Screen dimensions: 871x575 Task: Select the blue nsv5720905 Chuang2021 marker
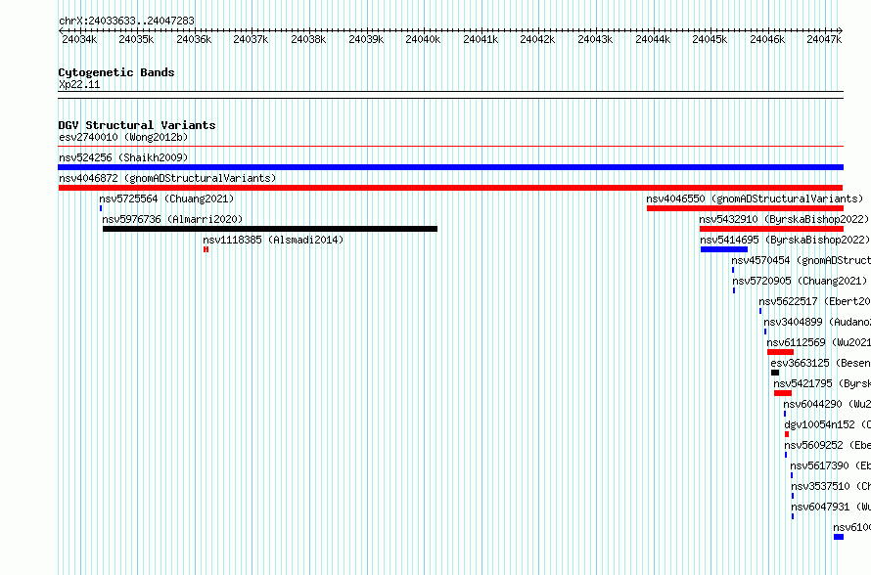tap(734, 290)
